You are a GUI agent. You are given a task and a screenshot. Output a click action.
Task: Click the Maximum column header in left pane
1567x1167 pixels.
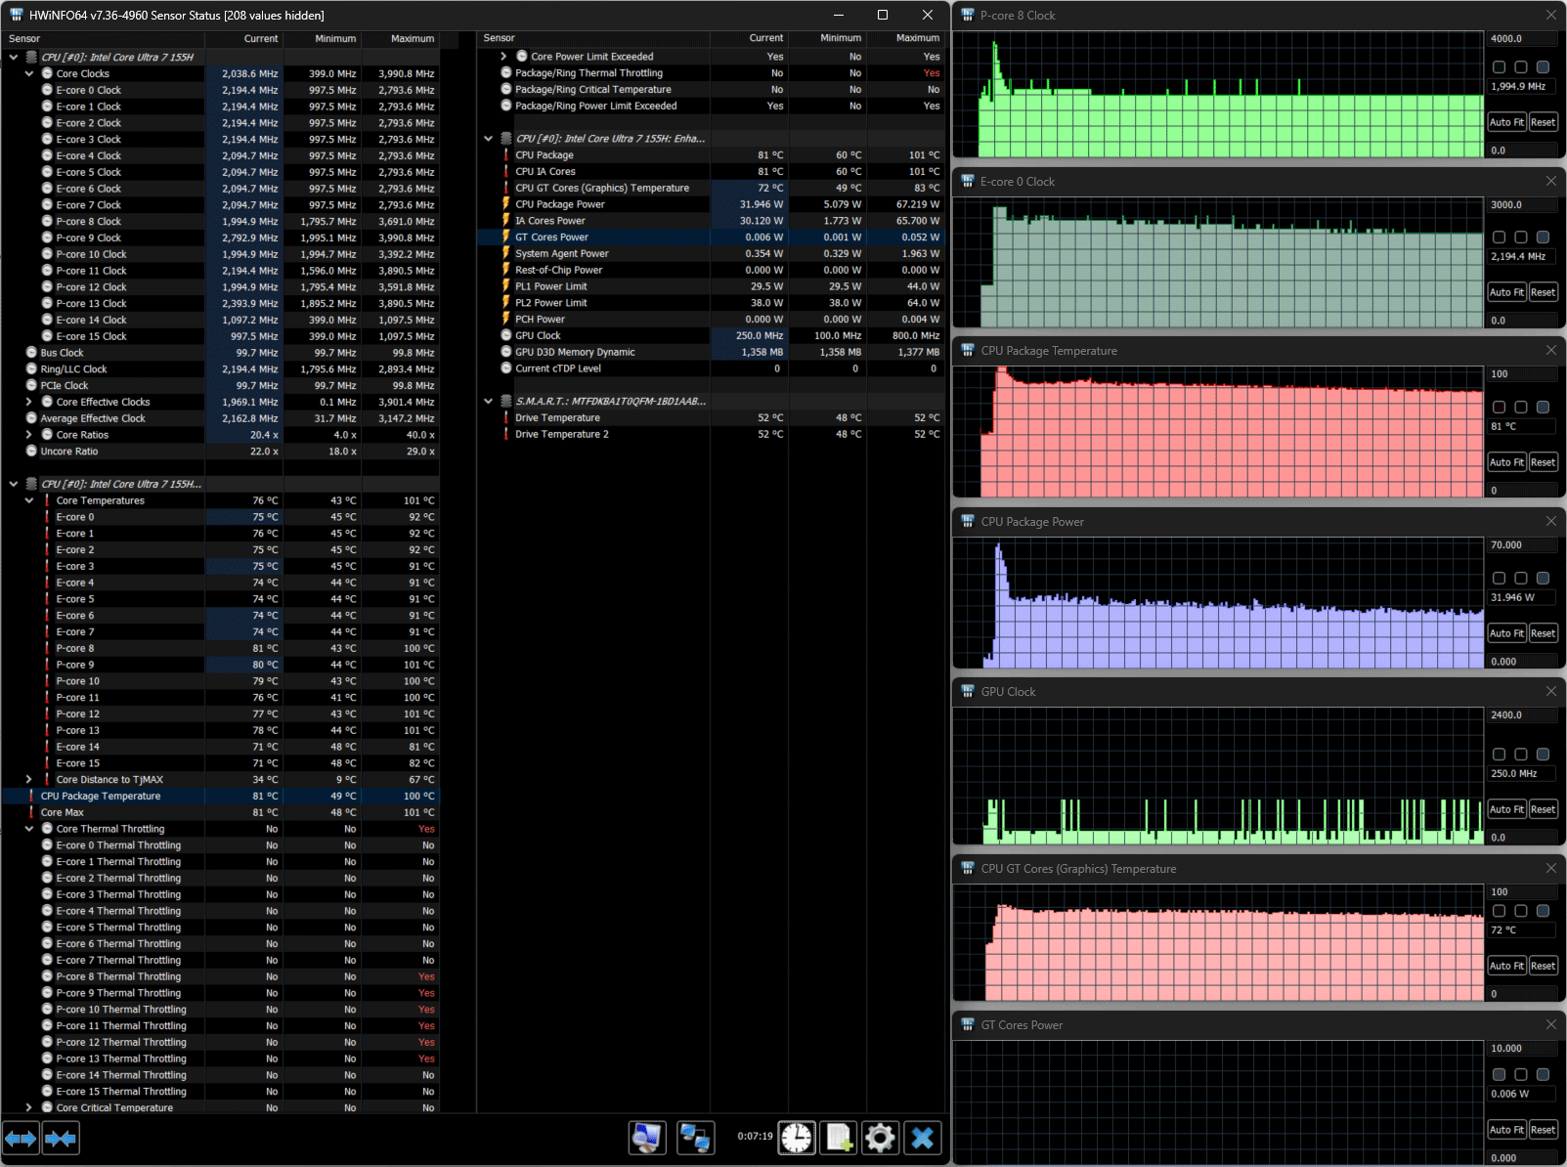coord(400,39)
